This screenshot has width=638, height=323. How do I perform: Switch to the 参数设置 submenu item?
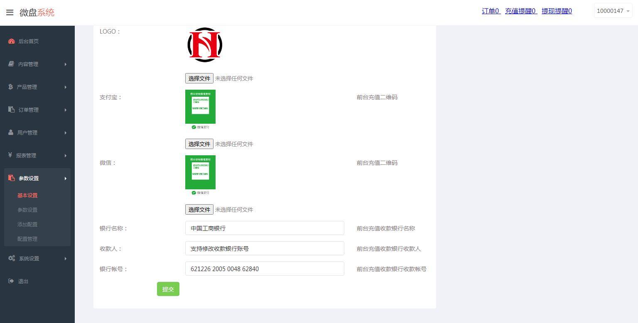click(x=27, y=210)
